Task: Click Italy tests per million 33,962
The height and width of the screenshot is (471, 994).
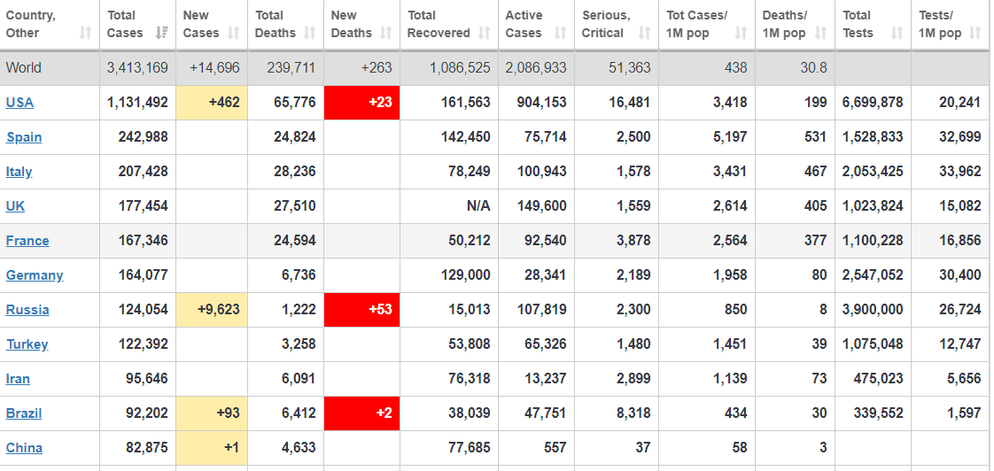Action: click(959, 171)
